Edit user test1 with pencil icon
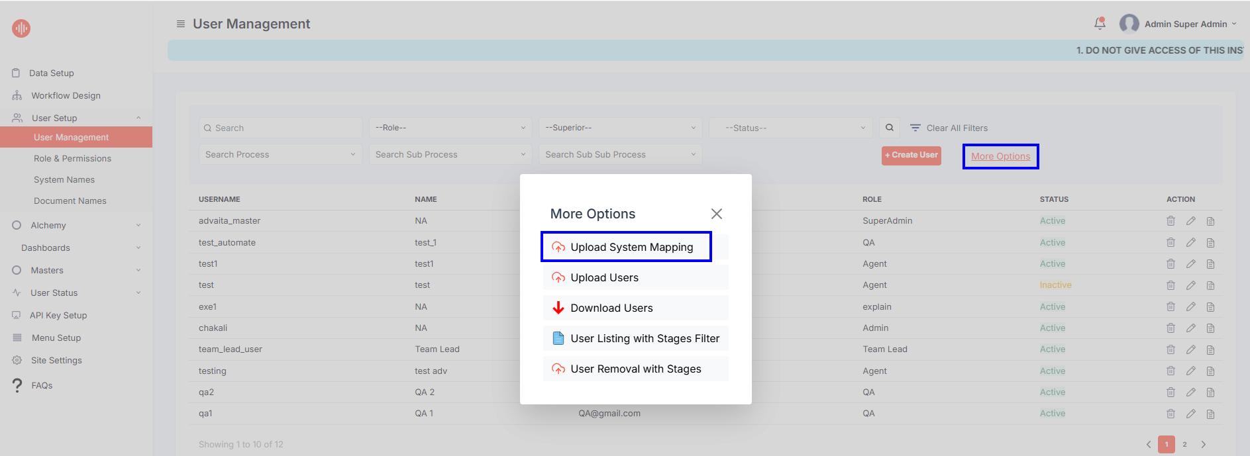The image size is (1250, 456). coord(1190,263)
